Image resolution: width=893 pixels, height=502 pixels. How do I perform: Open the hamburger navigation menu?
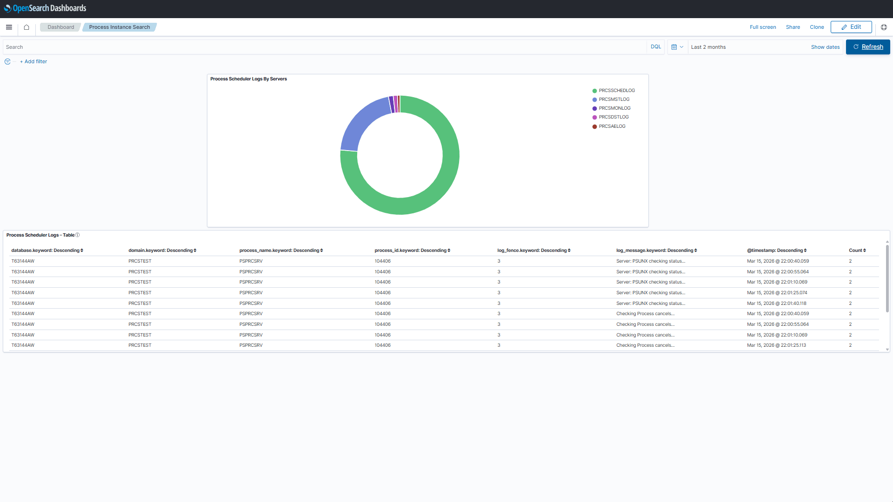pyautogui.click(x=9, y=27)
